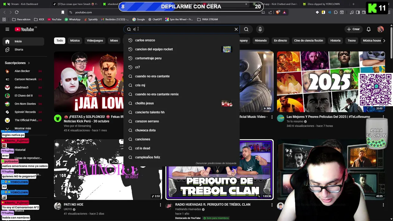Open Brave Shields lion icon
Image resolution: width=393 pixels, height=221 pixels.
[x=278, y=12]
